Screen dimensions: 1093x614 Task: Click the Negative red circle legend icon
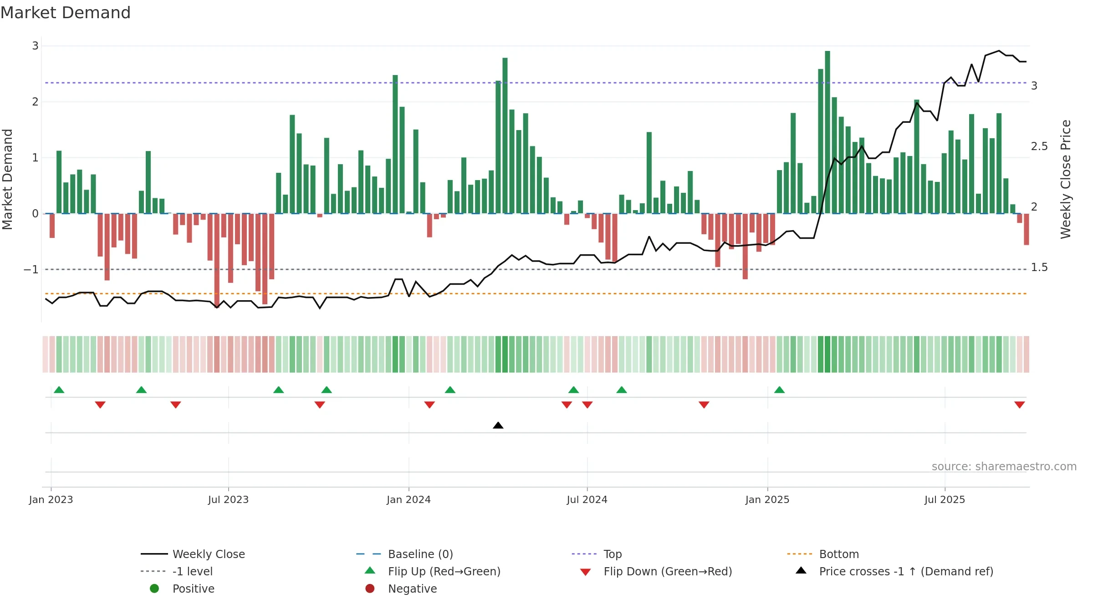[370, 589]
